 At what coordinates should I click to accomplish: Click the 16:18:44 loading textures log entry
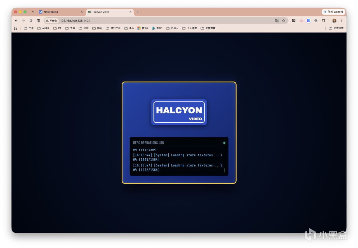178,158
